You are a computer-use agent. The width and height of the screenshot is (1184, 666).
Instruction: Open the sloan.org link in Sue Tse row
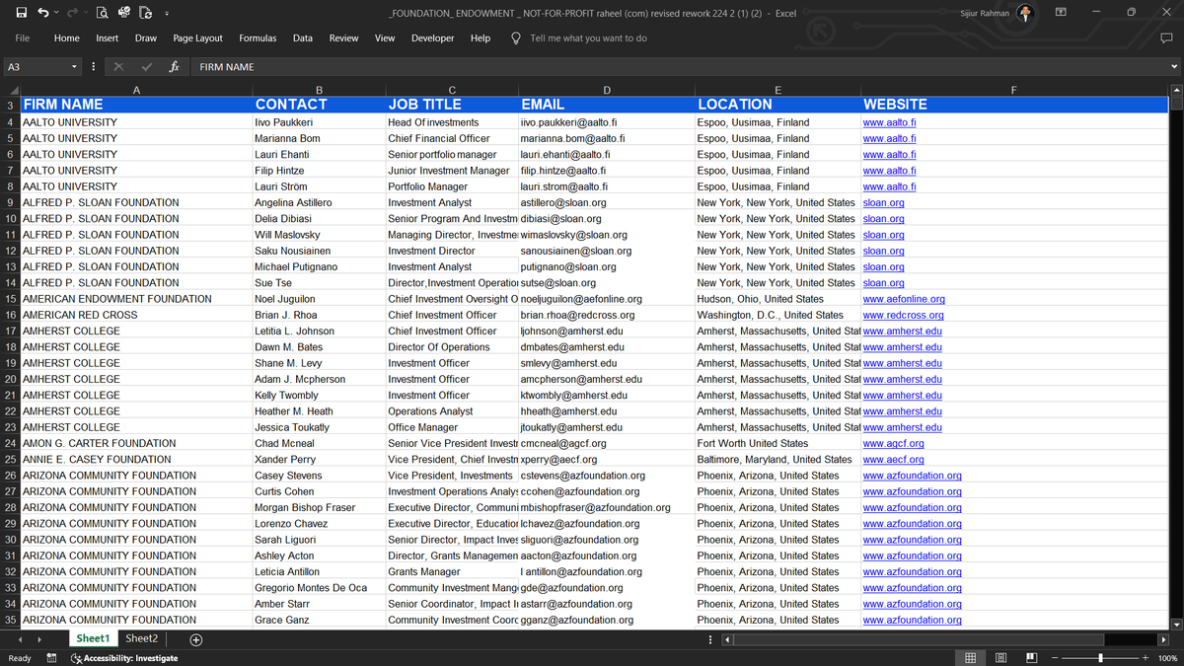(x=884, y=283)
